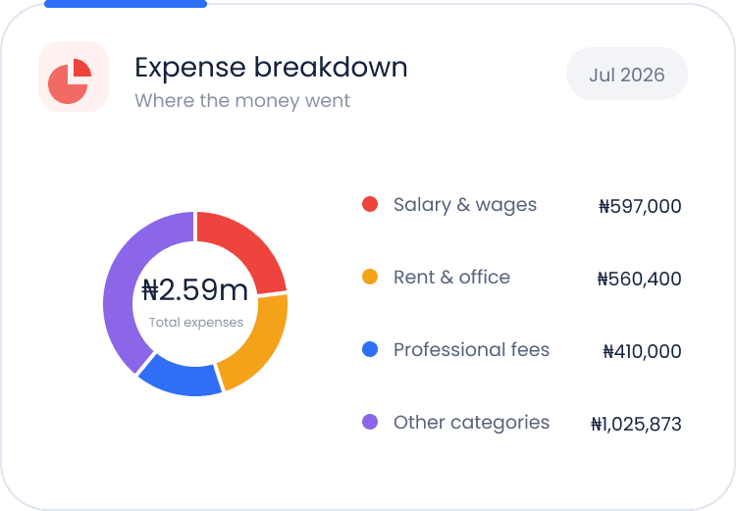Click the blue active tab indicator bar
Image resolution: width=736 pixels, height=511 pixels.
[126, 4]
